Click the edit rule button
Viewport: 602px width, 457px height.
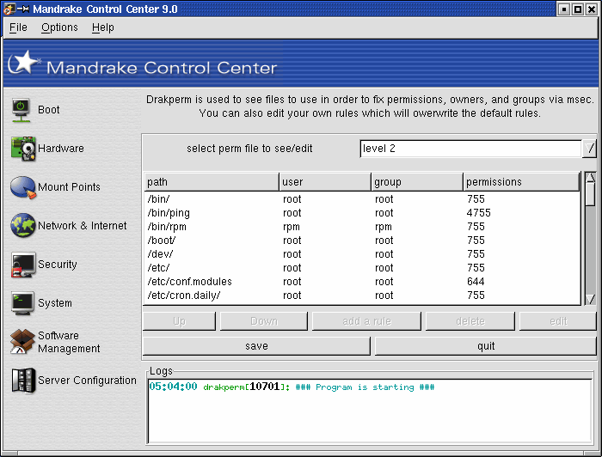[x=558, y=321]
